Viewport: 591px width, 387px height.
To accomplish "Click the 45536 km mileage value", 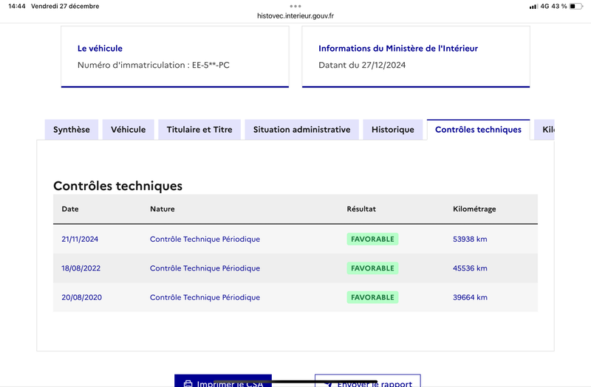I will point(470,268).
